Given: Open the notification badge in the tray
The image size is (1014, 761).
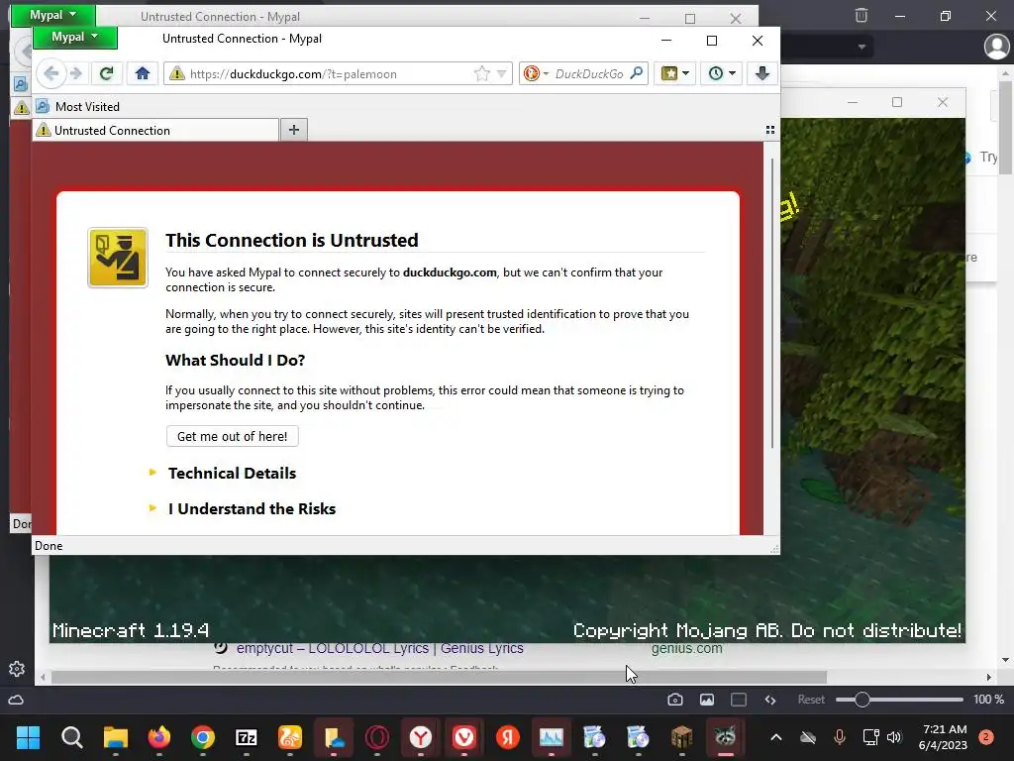Looking at the screenshot, I should tap(986, 737).
